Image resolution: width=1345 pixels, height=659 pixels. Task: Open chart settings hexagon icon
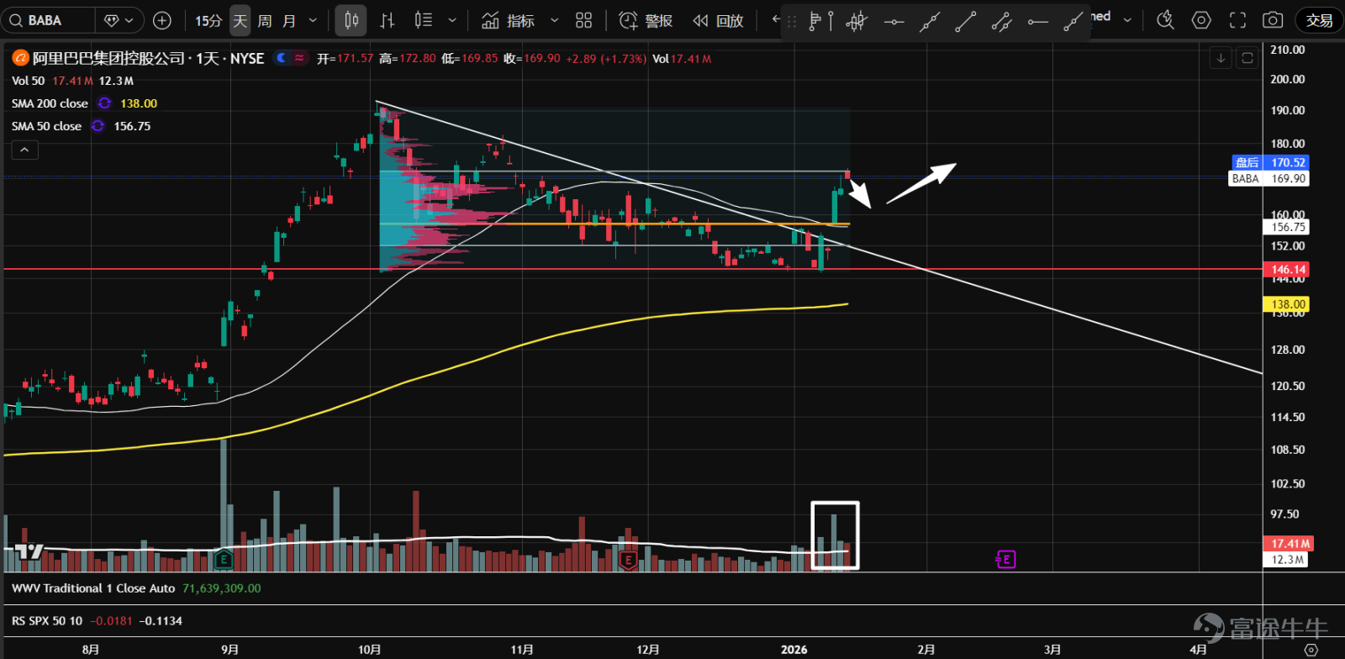[x=1201, y=20]
